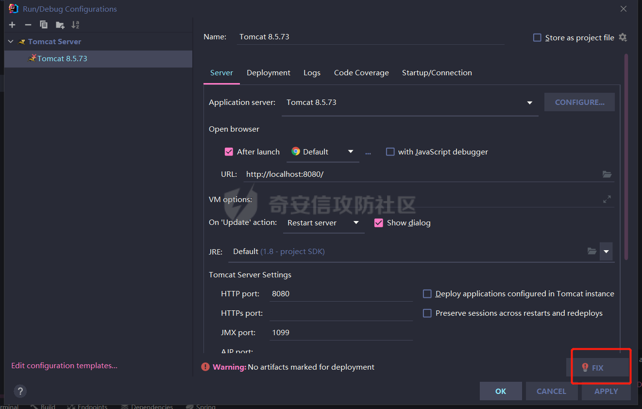This screenshot has height=409, width=642.
Task: Open Dependencies tool window in IDE
Action: [x=147, y=406]
